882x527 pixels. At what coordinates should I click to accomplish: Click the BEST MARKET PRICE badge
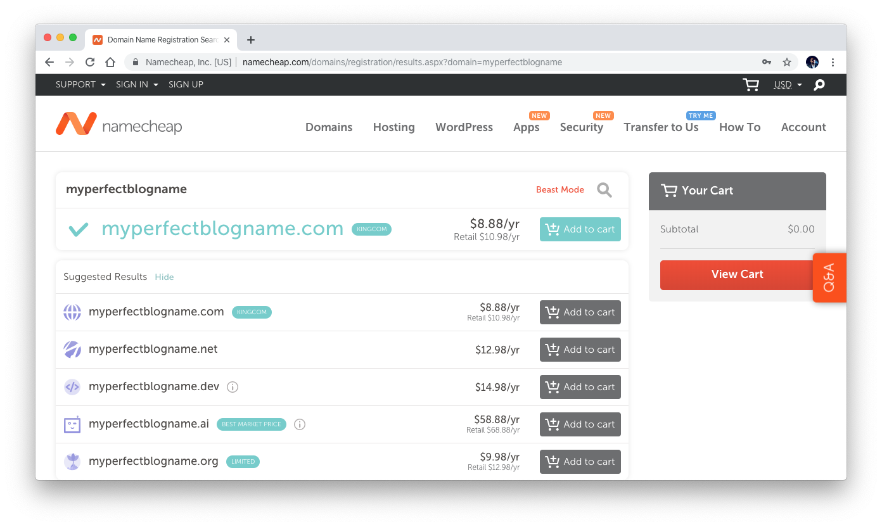point(252,424)
